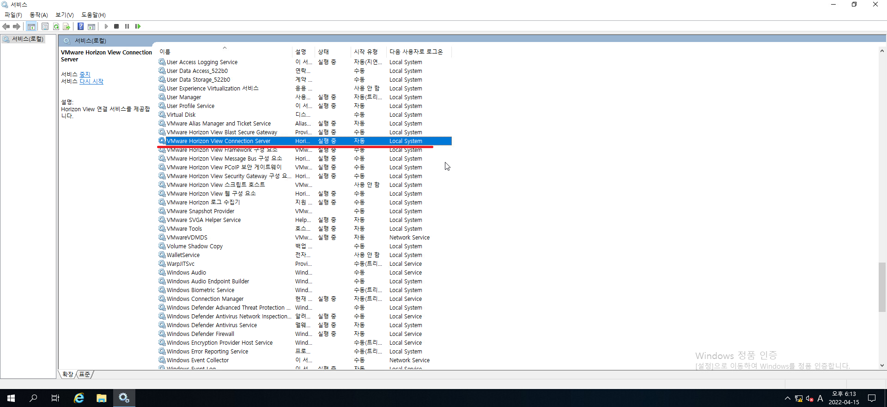Select Windows Error Reporting Service row
Image resolution: width=887 pixels, height=407 pixels.
coord(304,352)
